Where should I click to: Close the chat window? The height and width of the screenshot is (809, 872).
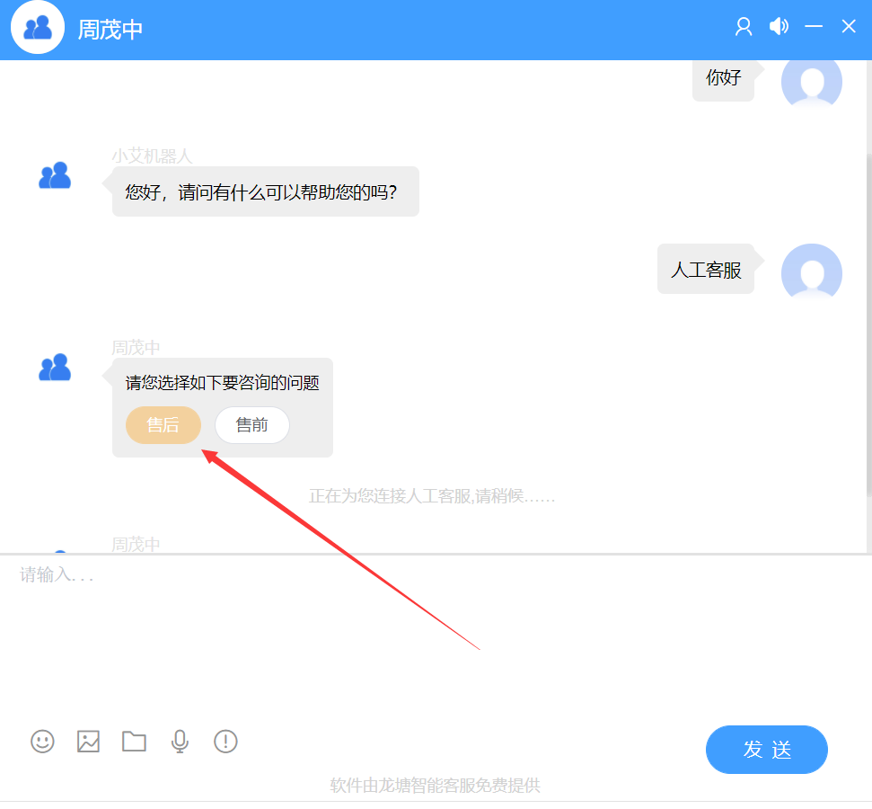pyautogui.click(x=849, y=26)
